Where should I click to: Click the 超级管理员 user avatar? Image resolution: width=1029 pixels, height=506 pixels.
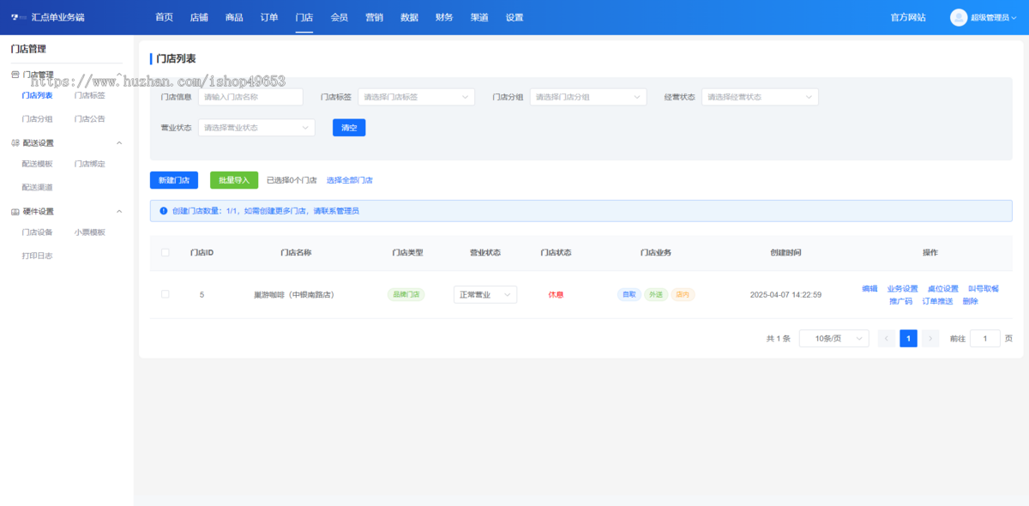[x=959, y=17]
